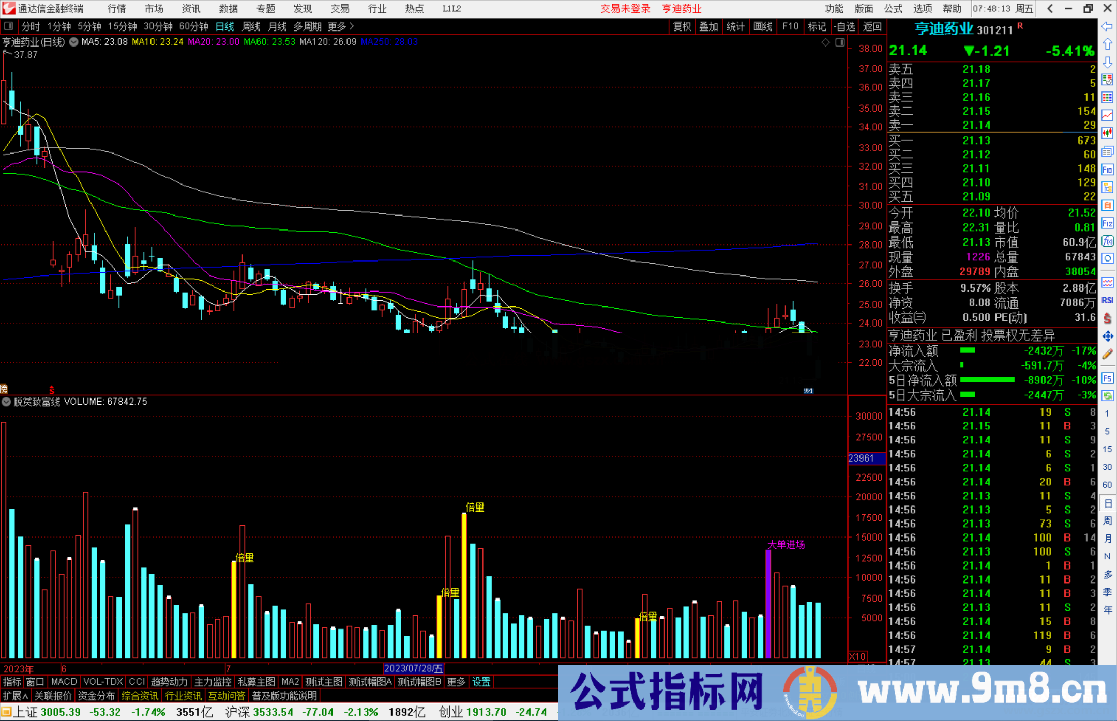Viewport: 1117px width, 721px height.
Task: Toggle the panel icon left of 分时
Action: pos(8,26)
